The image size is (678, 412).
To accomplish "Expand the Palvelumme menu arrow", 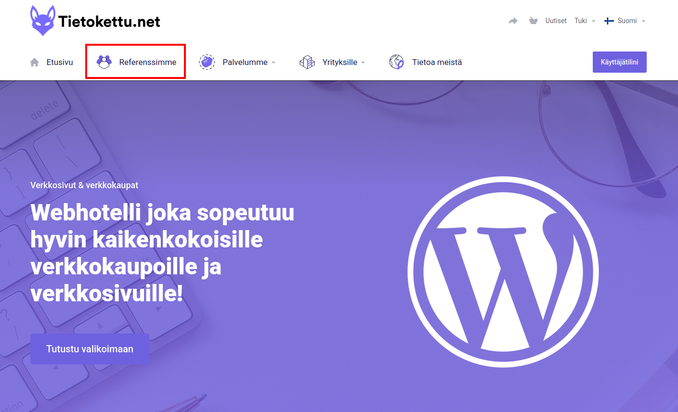I will click(x=274, y=63).
